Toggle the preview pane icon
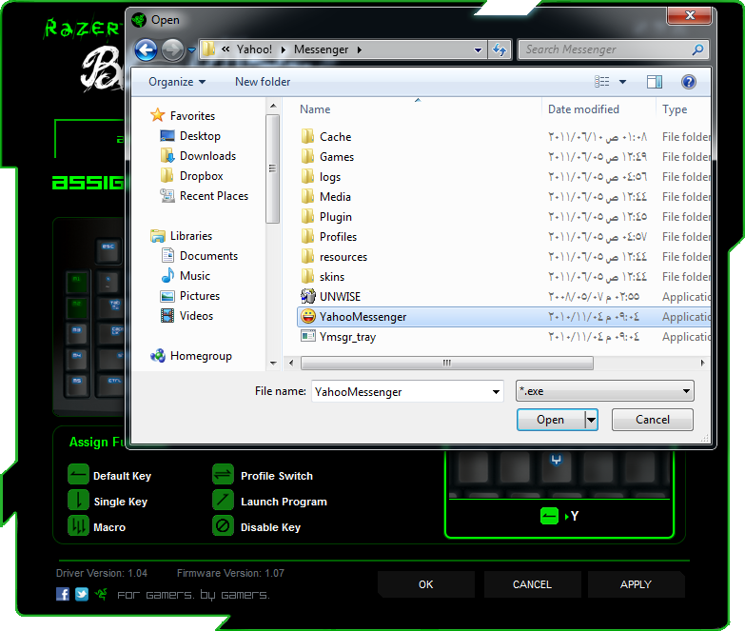 pos(655,82)
